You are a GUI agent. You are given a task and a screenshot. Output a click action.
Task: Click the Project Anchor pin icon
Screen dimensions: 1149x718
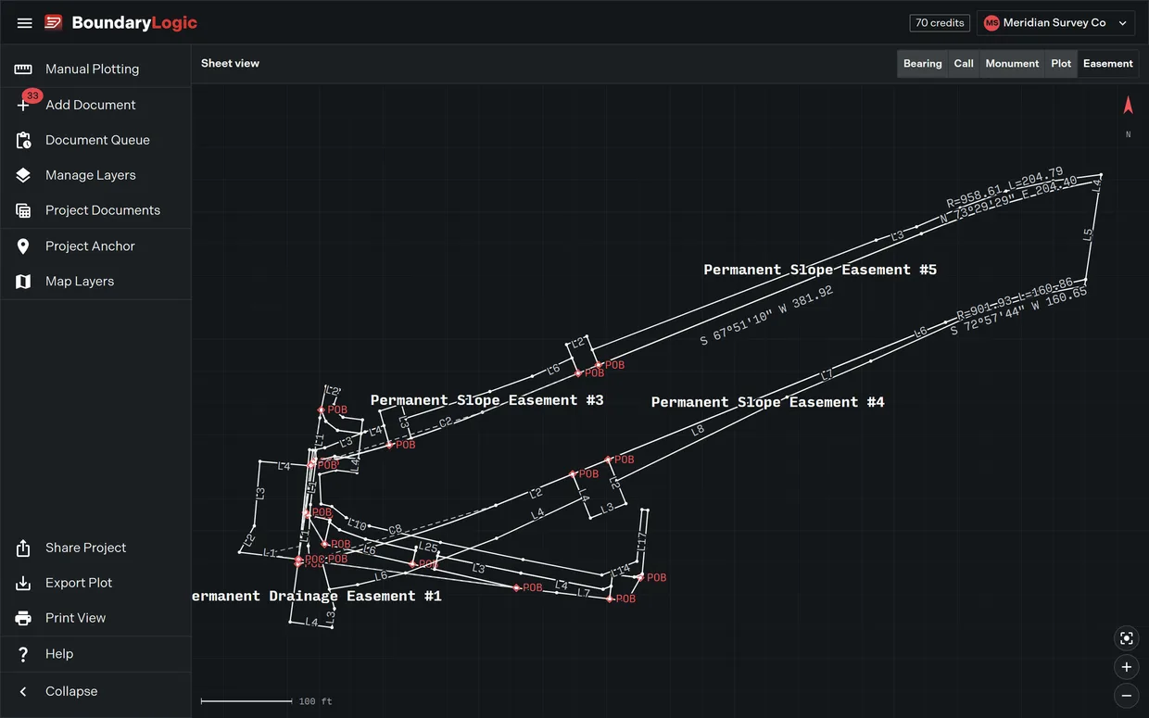(23, 246)
